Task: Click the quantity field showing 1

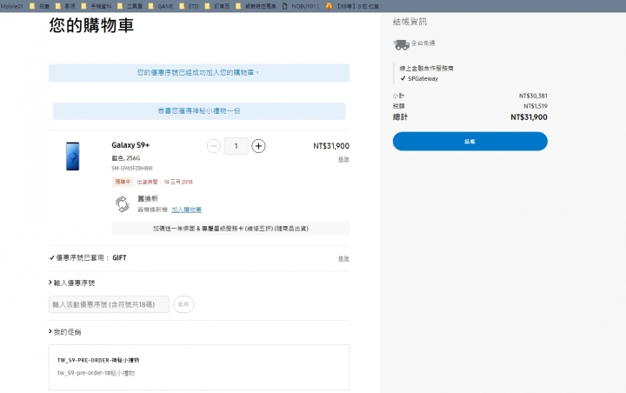Action: tap(236, 146)
